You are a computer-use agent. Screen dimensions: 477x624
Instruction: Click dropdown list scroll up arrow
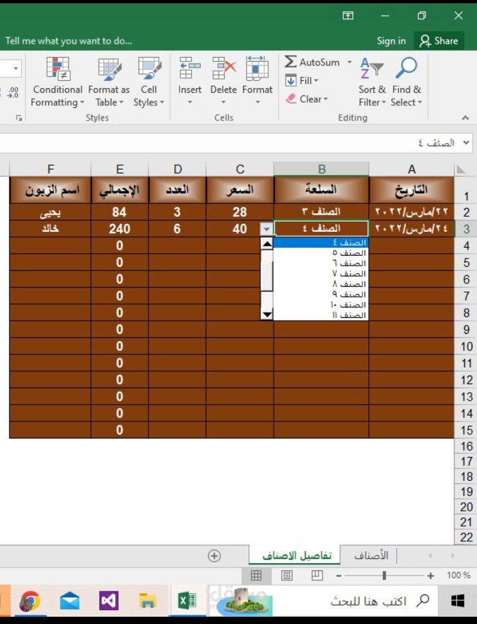(266, 243)
